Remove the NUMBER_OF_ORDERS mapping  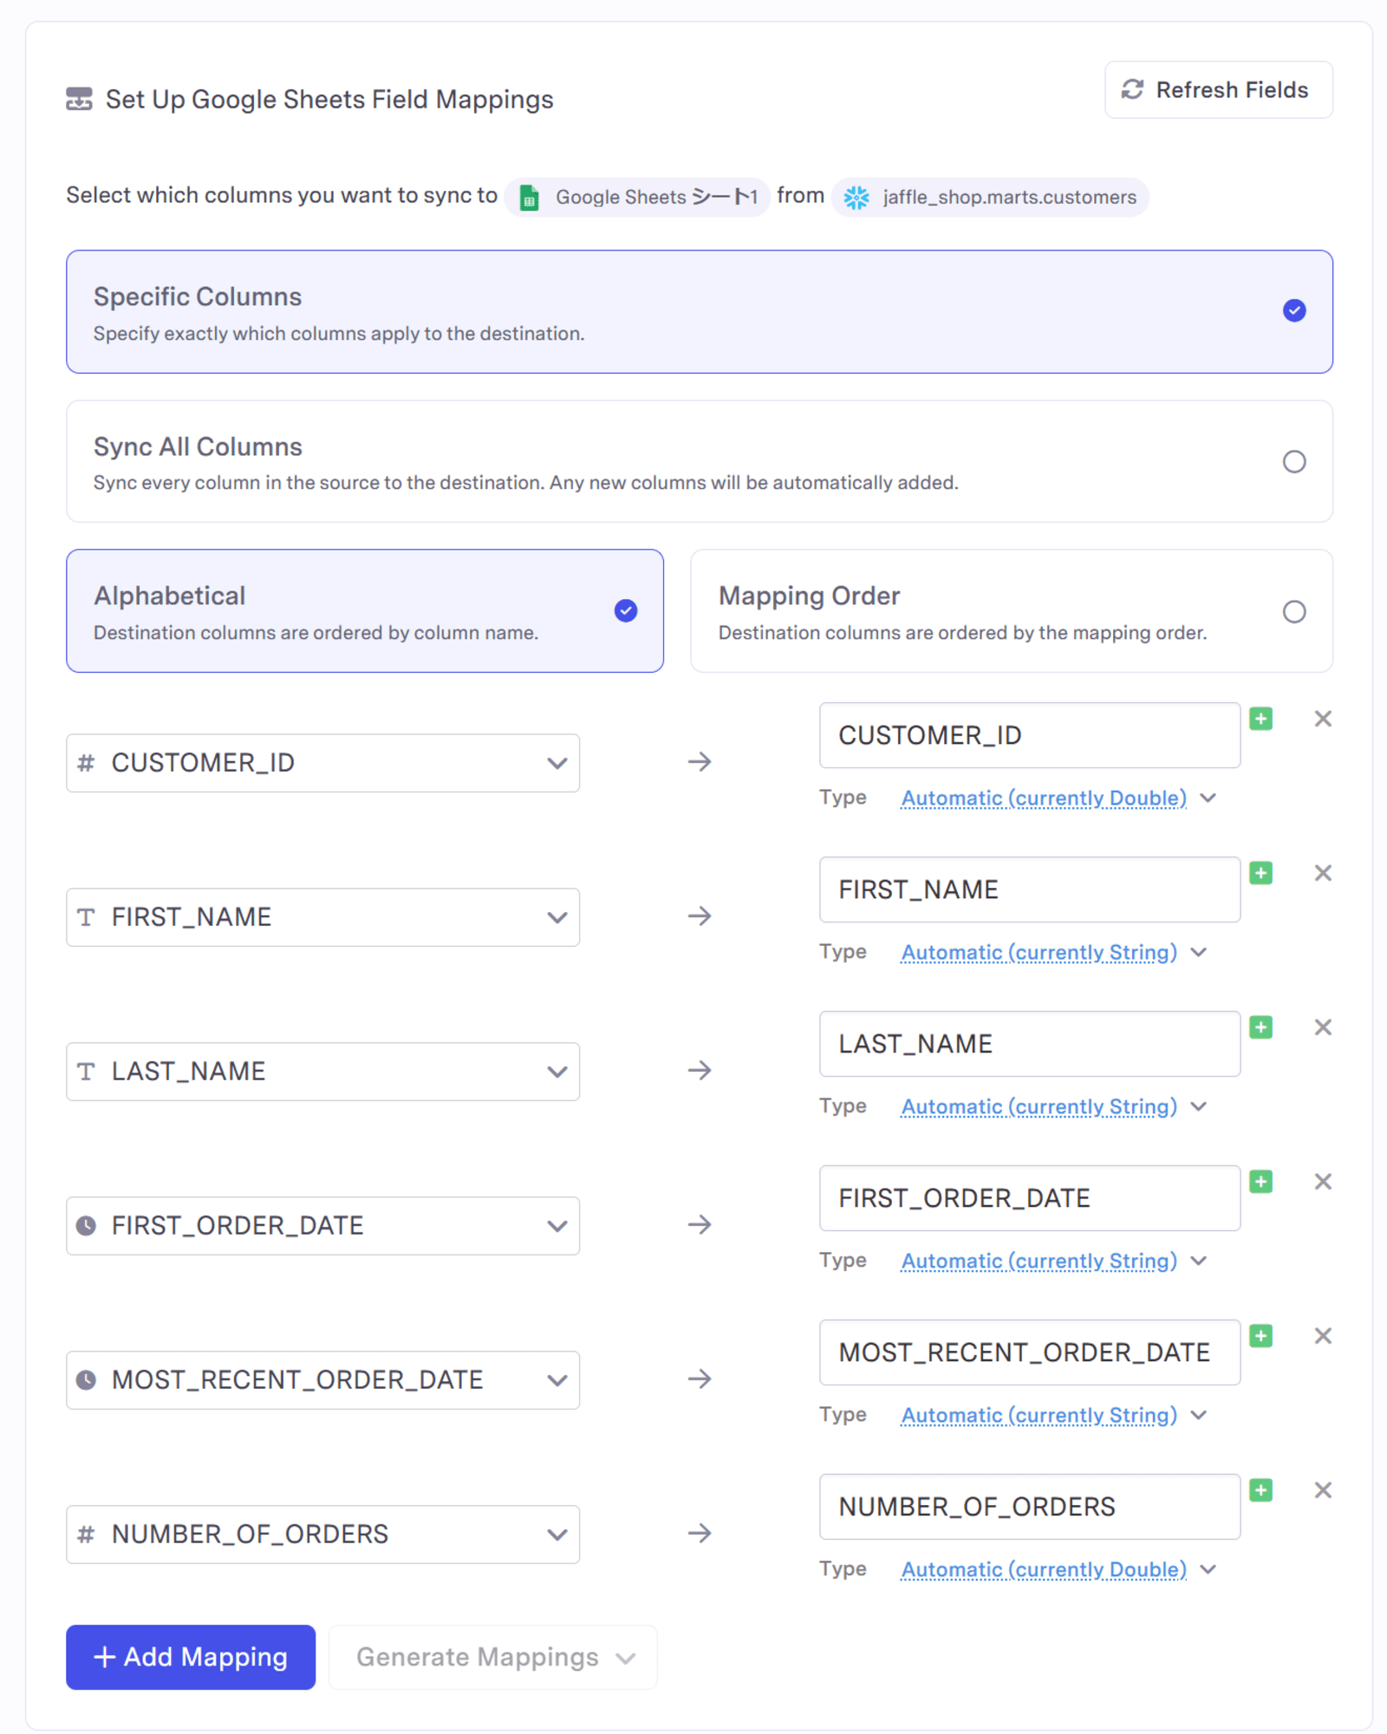[x=1323, y=1490]
